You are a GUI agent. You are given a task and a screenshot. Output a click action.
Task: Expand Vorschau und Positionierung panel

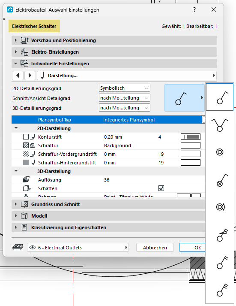coord(16,40)
